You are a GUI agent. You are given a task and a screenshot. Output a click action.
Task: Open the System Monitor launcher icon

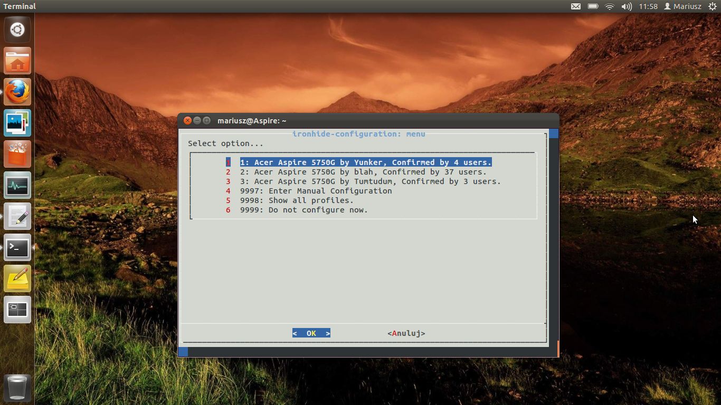click(17, 185)
